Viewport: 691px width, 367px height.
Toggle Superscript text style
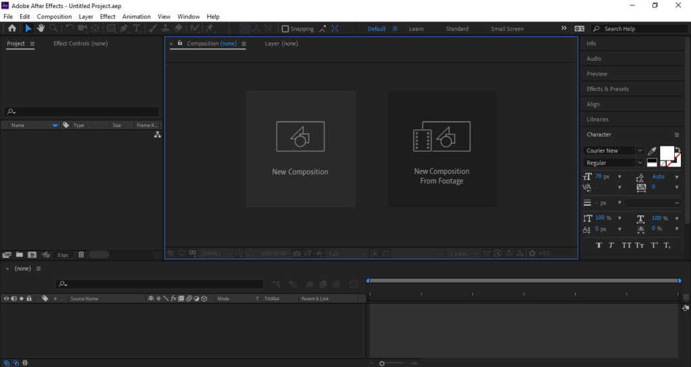point(655,246)
